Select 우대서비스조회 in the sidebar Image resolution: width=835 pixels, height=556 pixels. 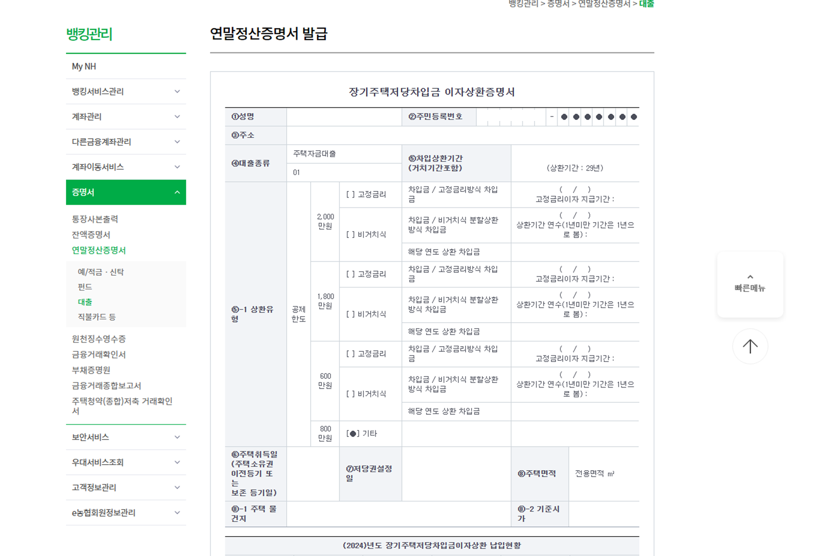98,462
